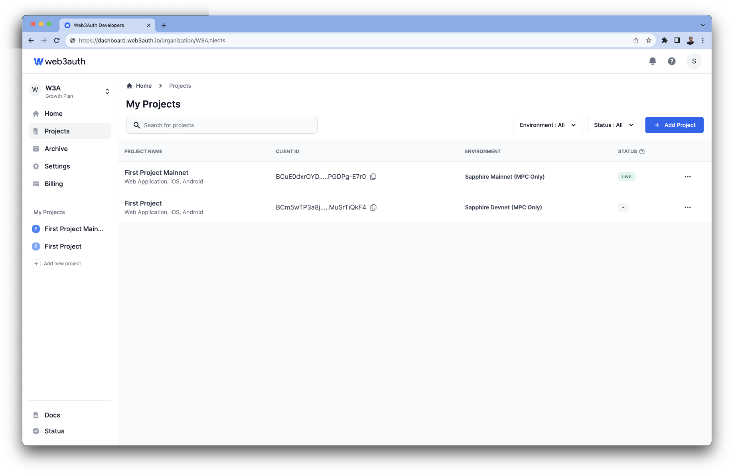Go to Home in the sidebar

coord(70,114)
